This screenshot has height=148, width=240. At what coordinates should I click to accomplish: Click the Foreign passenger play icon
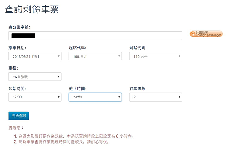(193, 34)
